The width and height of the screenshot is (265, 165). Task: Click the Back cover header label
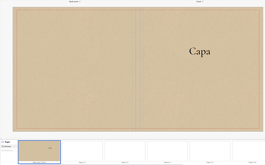tap(73, 2)
